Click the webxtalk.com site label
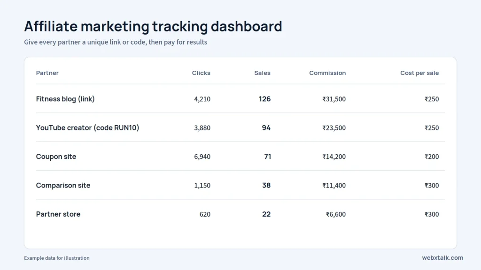Image resolution: width=481 pixels, height=270 pixels. (442, 258)
